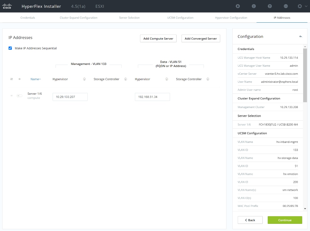The image size is (310, 231).
Task: Collapse the Configuration panel arrow
Action: 300,36
